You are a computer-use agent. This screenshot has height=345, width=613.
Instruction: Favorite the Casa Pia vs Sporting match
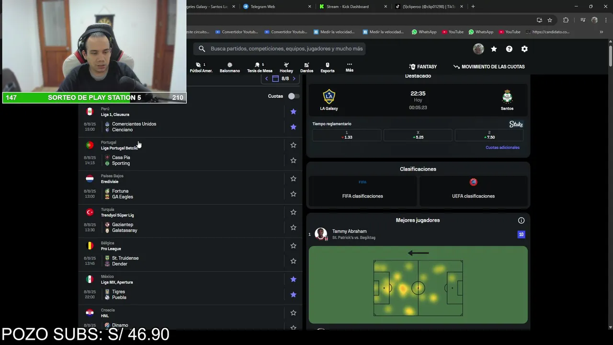coord(293,161)
